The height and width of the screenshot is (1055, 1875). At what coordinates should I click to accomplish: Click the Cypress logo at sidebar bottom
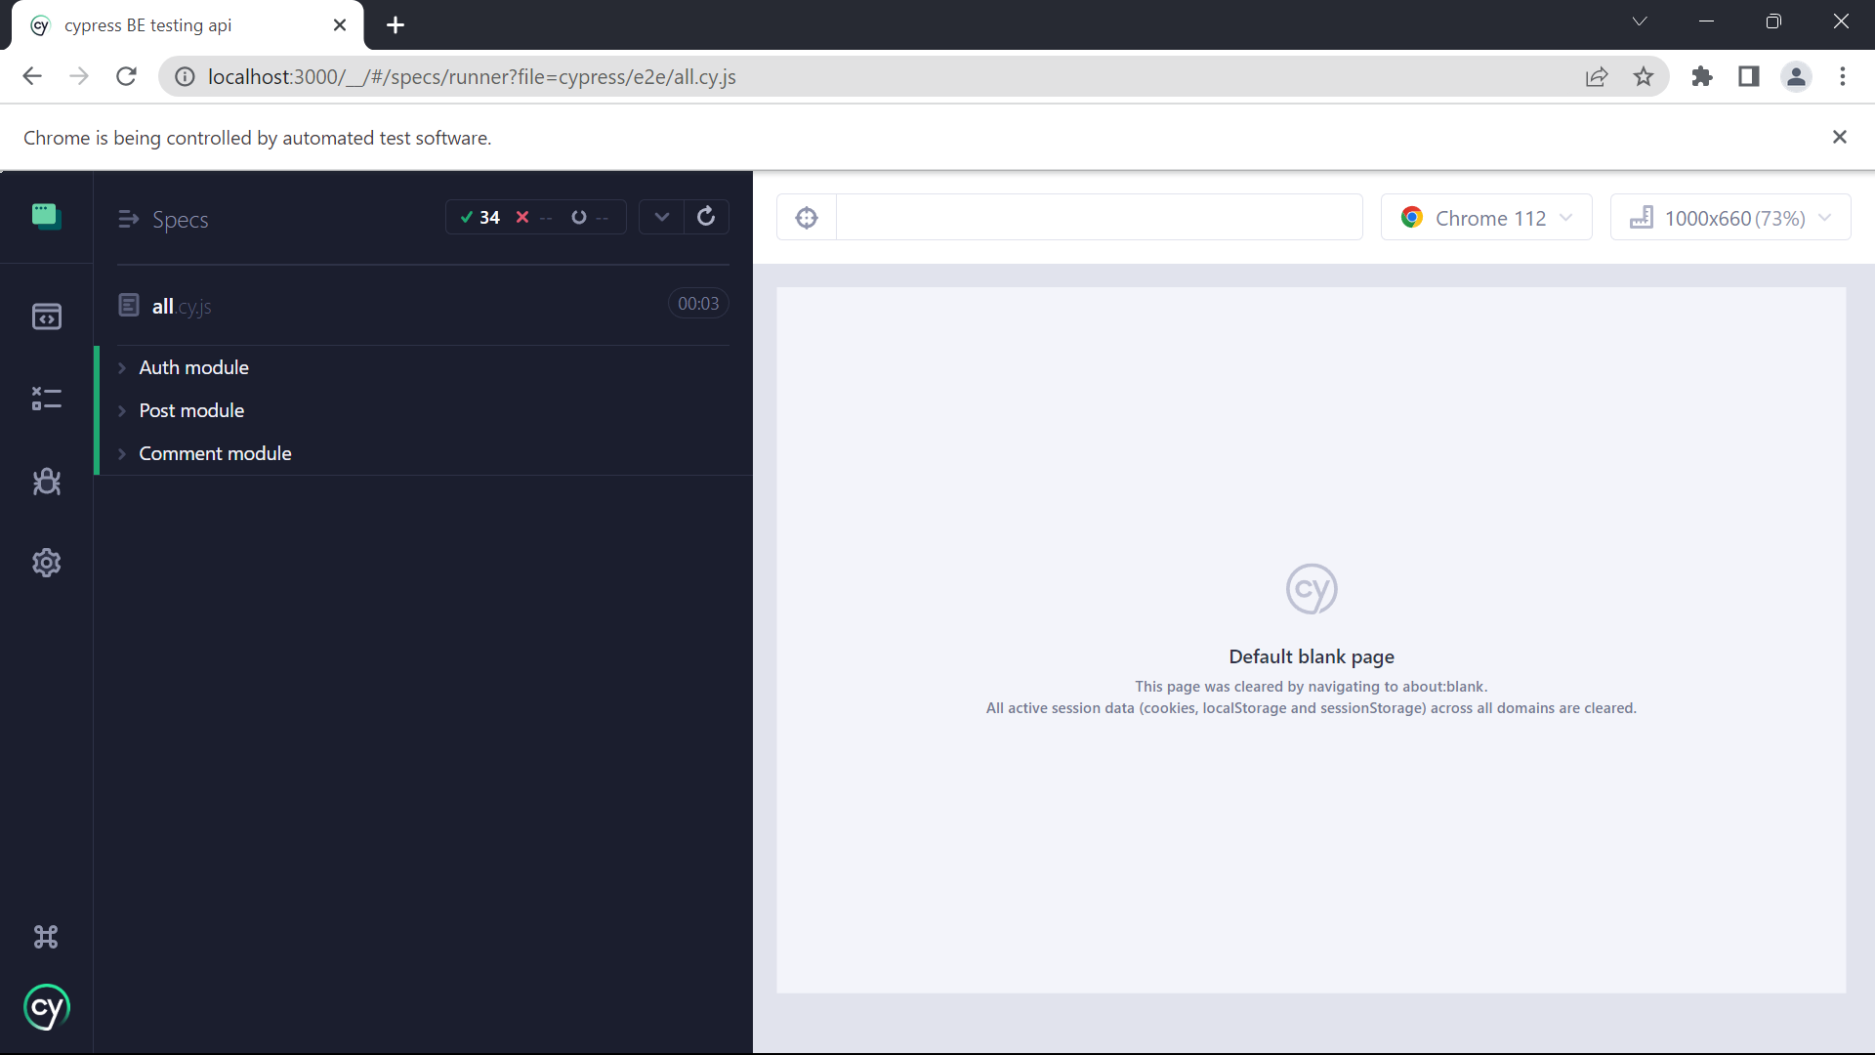coord(46,1007)
